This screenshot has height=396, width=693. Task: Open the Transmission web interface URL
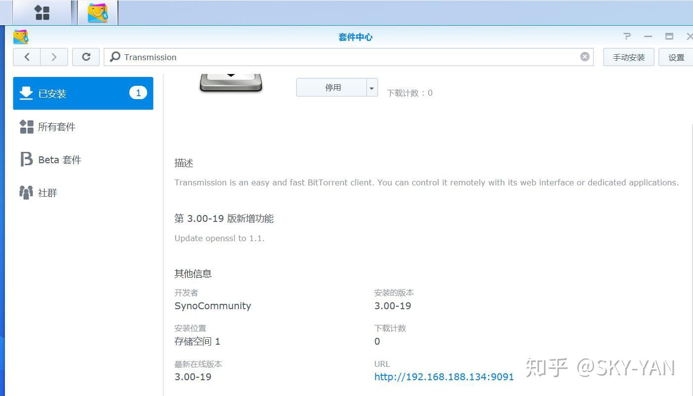[444, 376]
